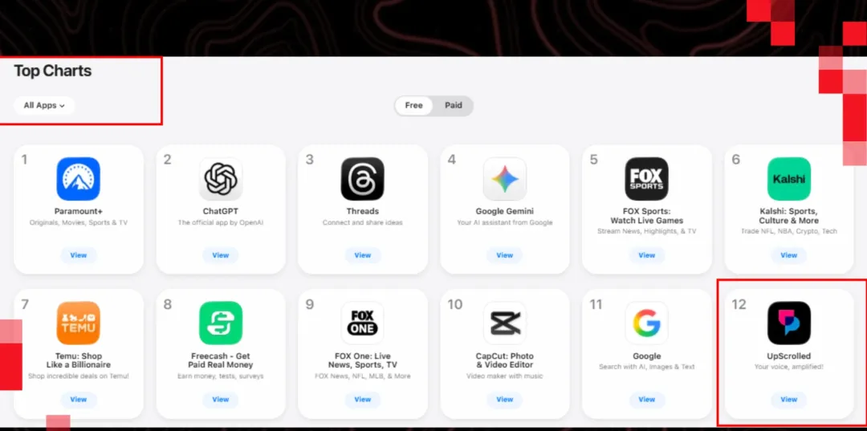Screen dimensions: 867x431
Task: Open the CapCut: Photo & Video Editor title
Action: (x=505, y=360)
